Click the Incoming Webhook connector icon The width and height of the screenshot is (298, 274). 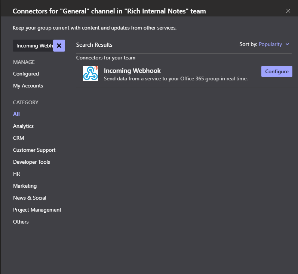pos(90,73)
